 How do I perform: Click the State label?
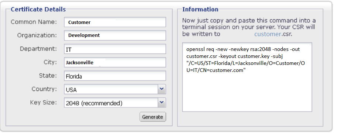coord(48,76)
